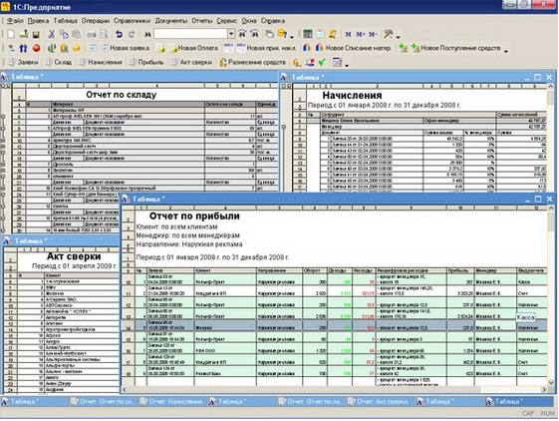Click the yellow coin icon in second toolbar
The width and height of the screenshot is (559, 421).
point(77,48)
